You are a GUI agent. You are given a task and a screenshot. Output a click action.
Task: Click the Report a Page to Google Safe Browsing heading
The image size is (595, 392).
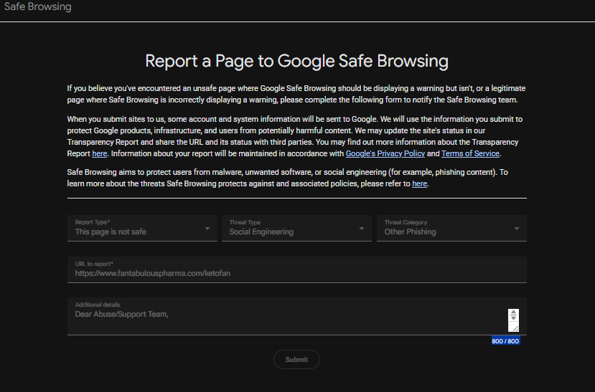[296, 61]
